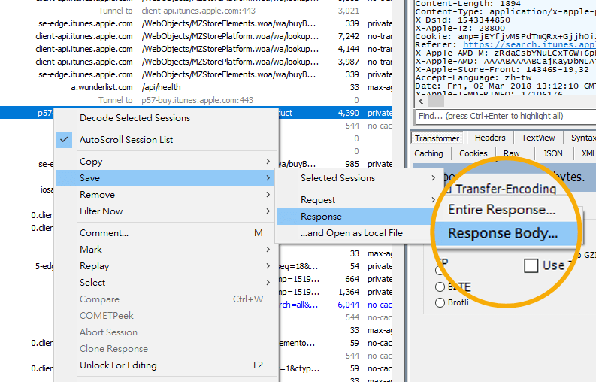The height and width of the screenshot is (382, 596).
Task: Open the TextView inspector tab
Action: [x=538, y=138]
